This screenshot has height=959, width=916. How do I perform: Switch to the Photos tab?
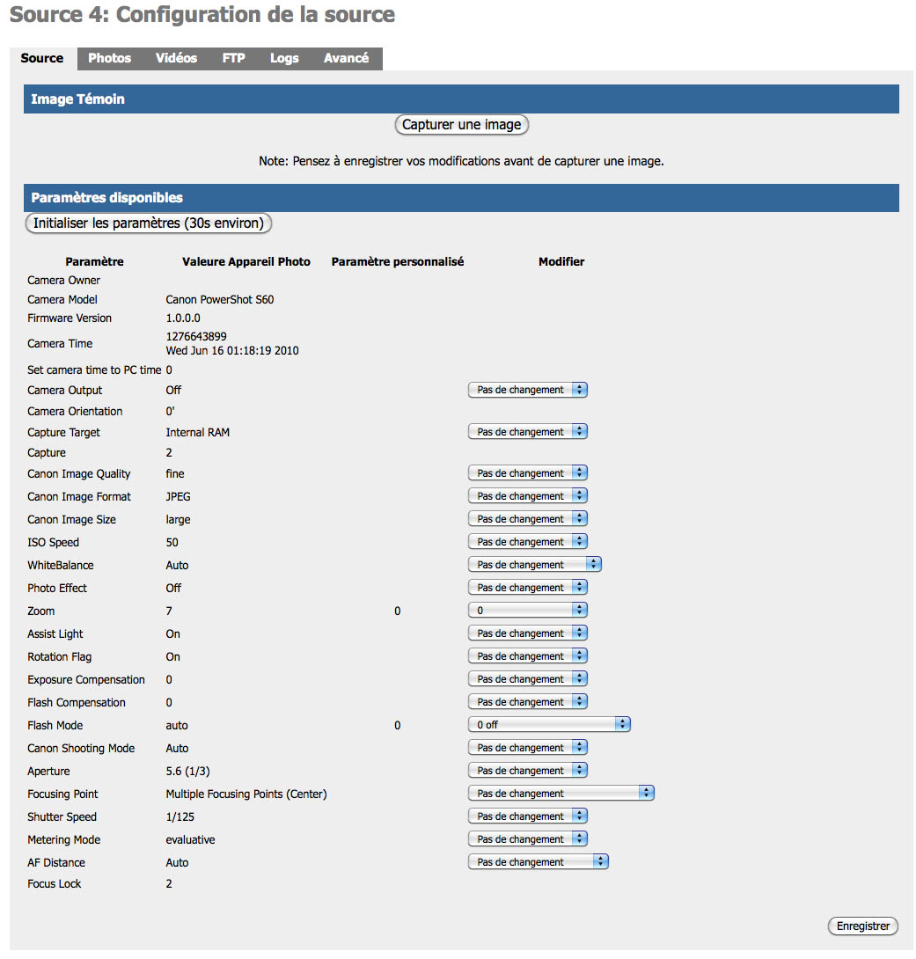pos(109,58)
